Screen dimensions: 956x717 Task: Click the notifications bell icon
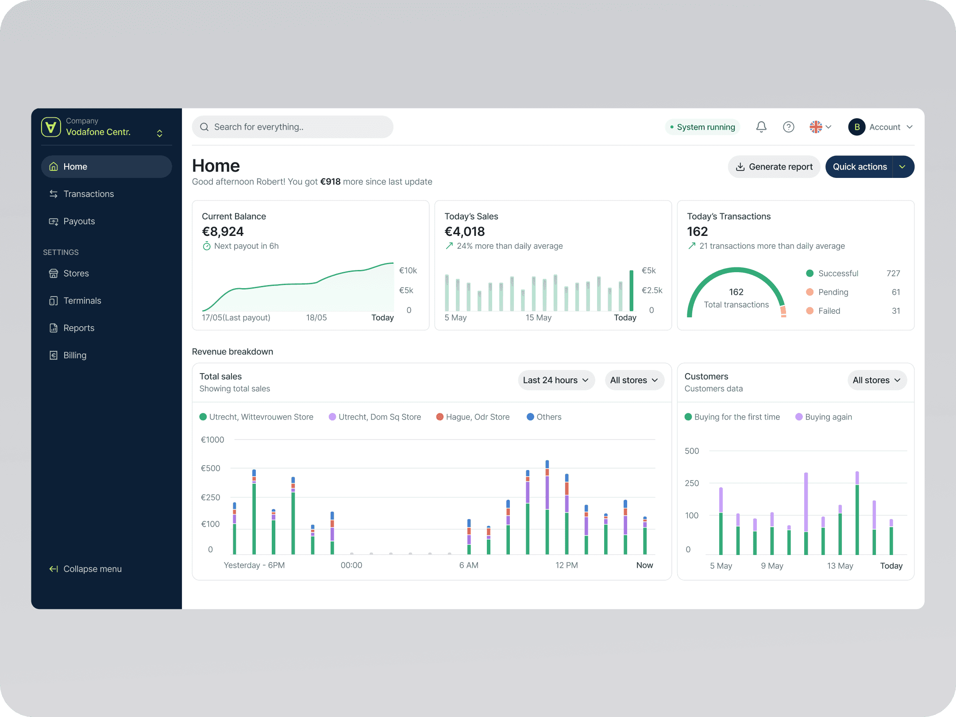coord(761,127)
